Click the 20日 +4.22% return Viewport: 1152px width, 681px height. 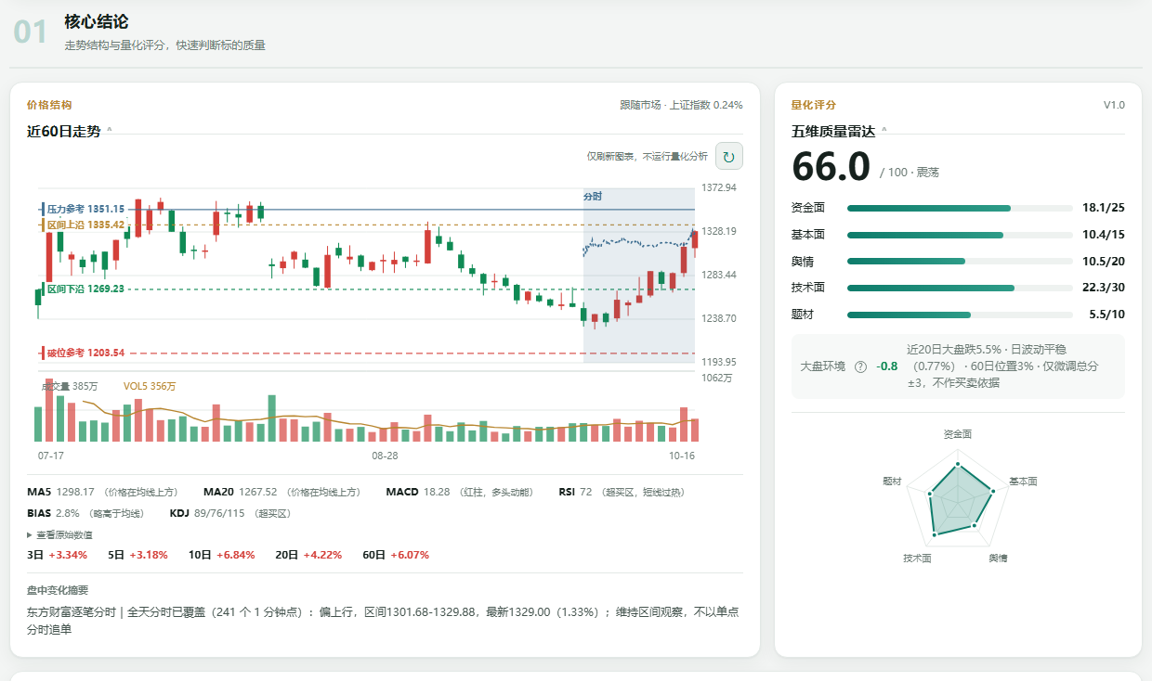[x=308, y=555]
